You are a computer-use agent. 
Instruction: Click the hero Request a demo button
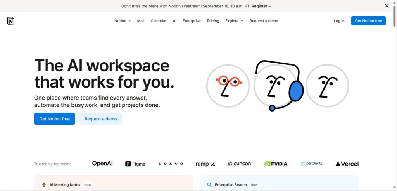click(x=101, y=119)
